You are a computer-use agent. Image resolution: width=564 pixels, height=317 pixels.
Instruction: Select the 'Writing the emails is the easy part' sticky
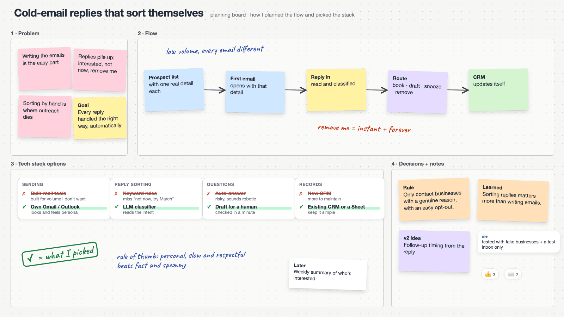coord(45,69)
